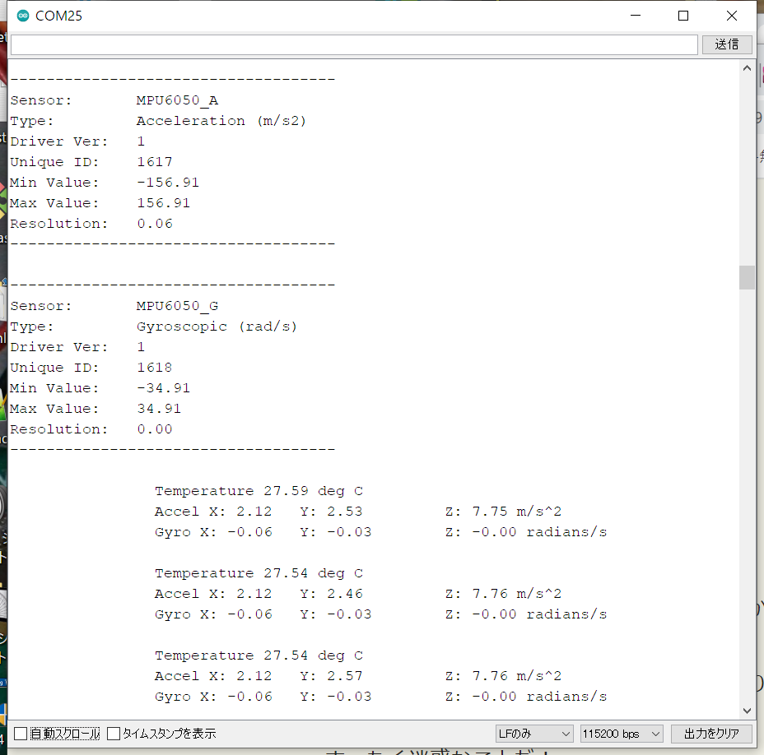Maximize the COM25 serial monitor window

682,16
